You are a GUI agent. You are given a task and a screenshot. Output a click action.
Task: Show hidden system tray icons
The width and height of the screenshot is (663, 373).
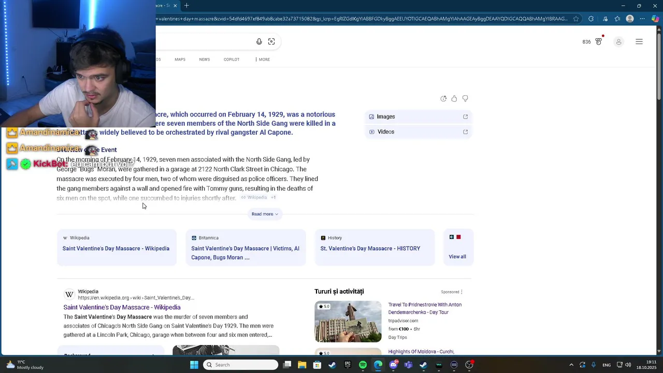(x=571, y=365)
